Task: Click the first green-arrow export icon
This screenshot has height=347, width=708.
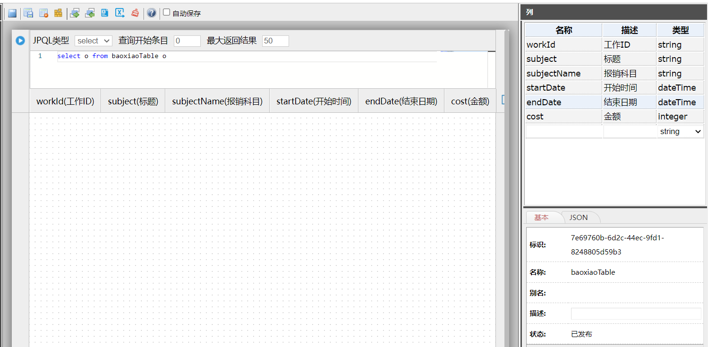Action: [x=75, y=13]
